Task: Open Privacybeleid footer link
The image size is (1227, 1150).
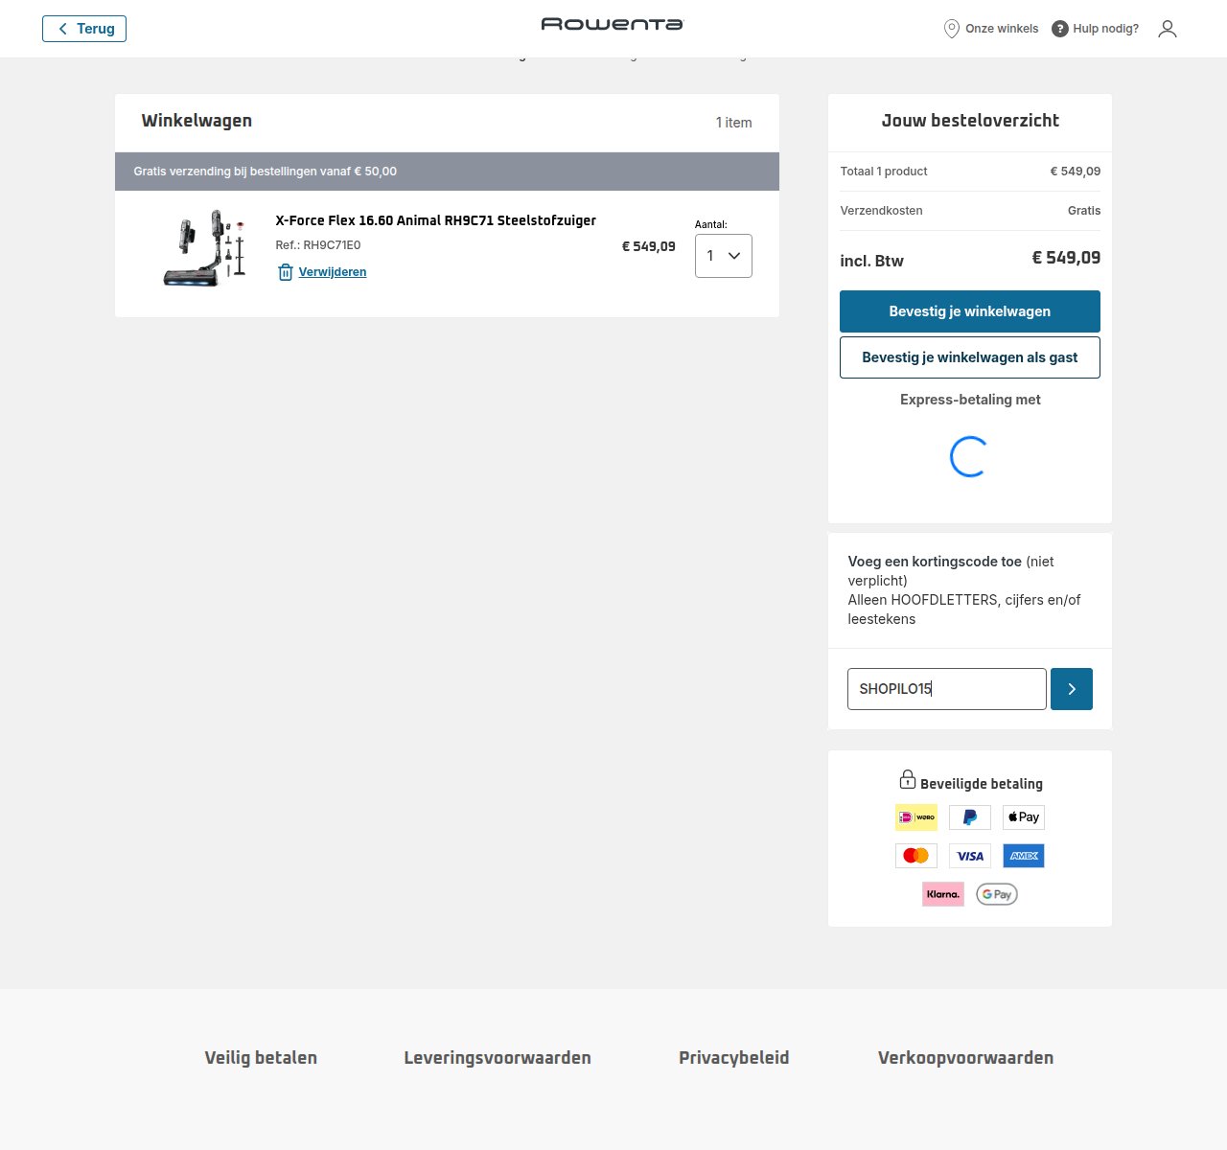Action: (x=734, y=1058)
